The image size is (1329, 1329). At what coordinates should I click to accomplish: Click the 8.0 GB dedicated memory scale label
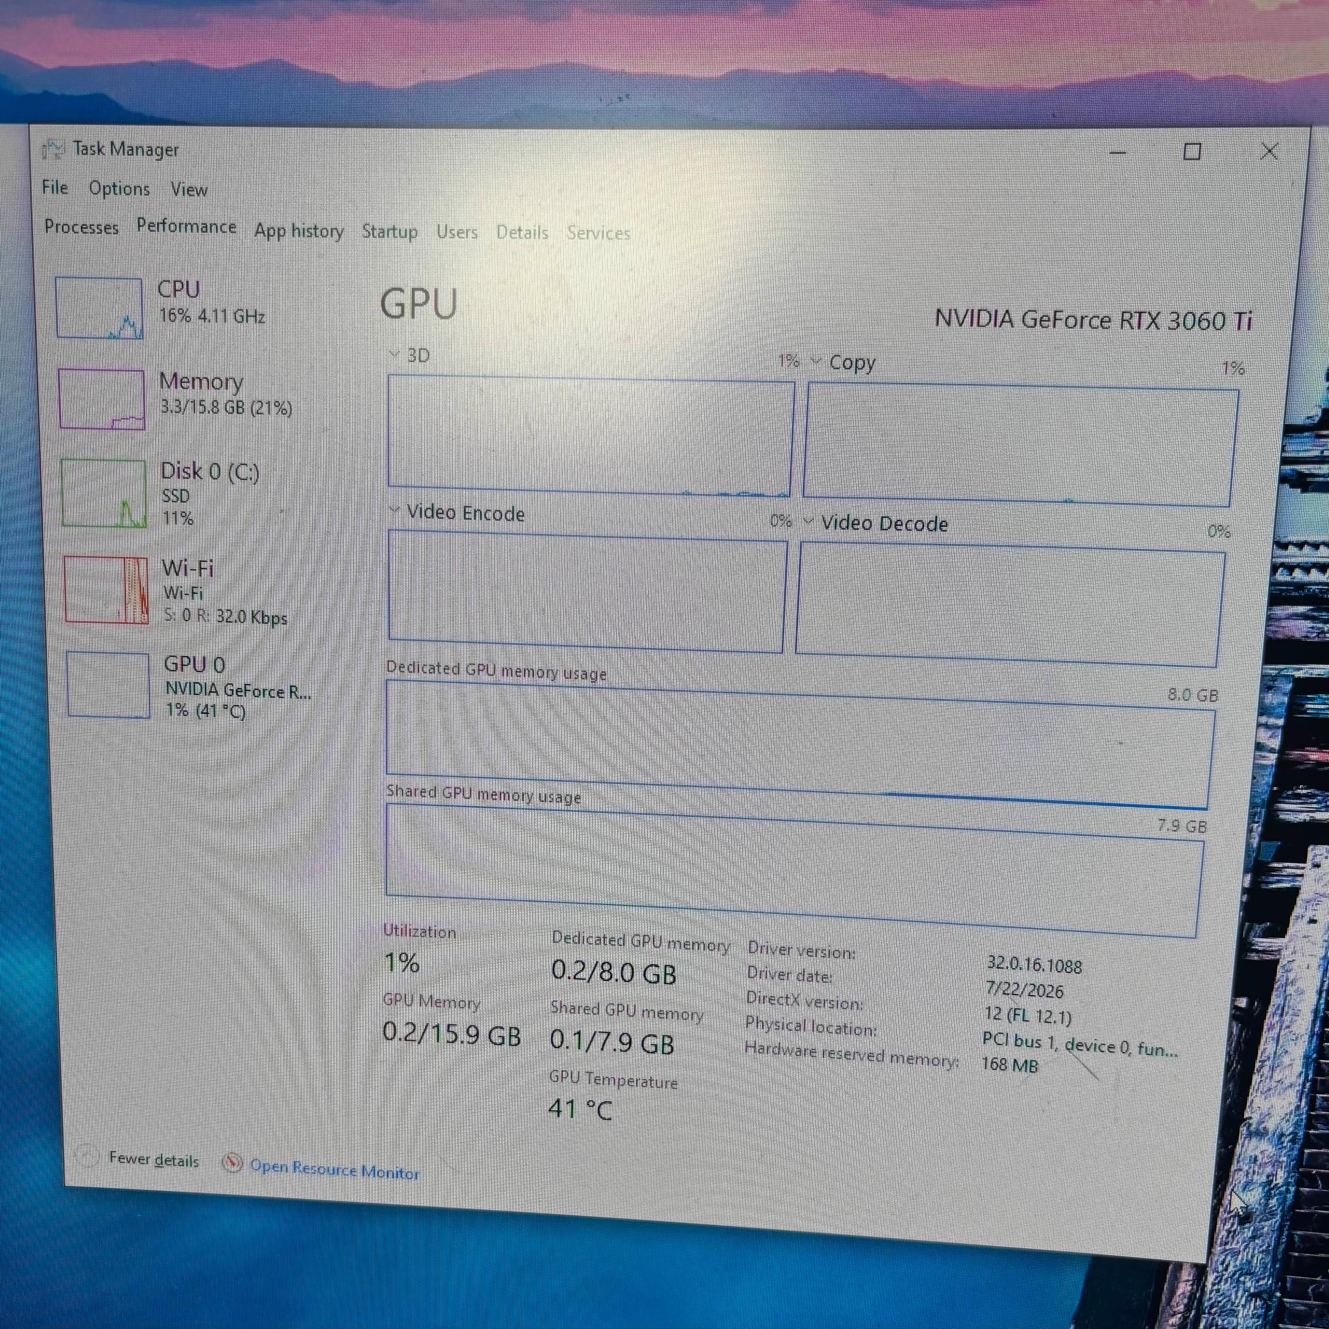coord(1193,695)
